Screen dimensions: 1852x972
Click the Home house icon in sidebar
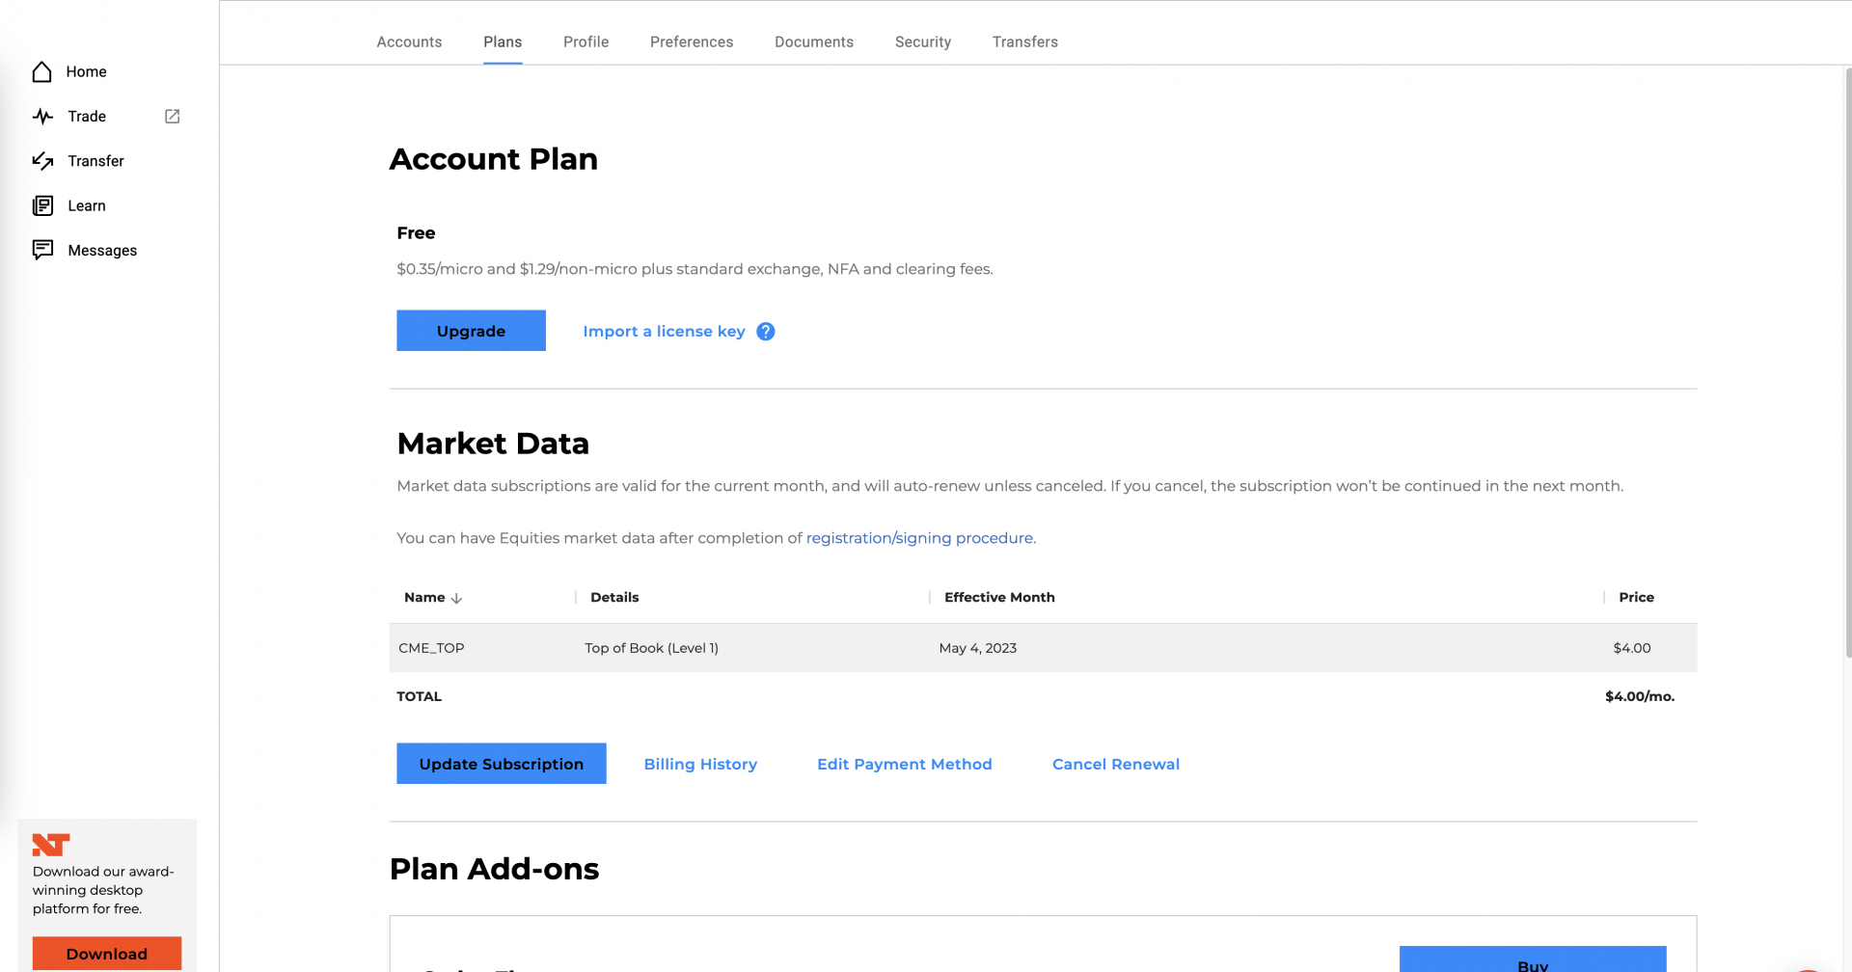click(x=41, y=72)
